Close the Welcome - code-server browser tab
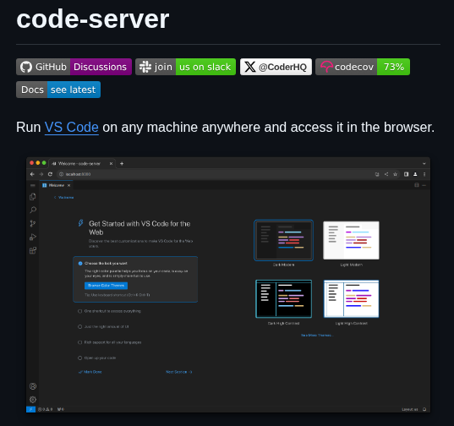 pos(111,163)
